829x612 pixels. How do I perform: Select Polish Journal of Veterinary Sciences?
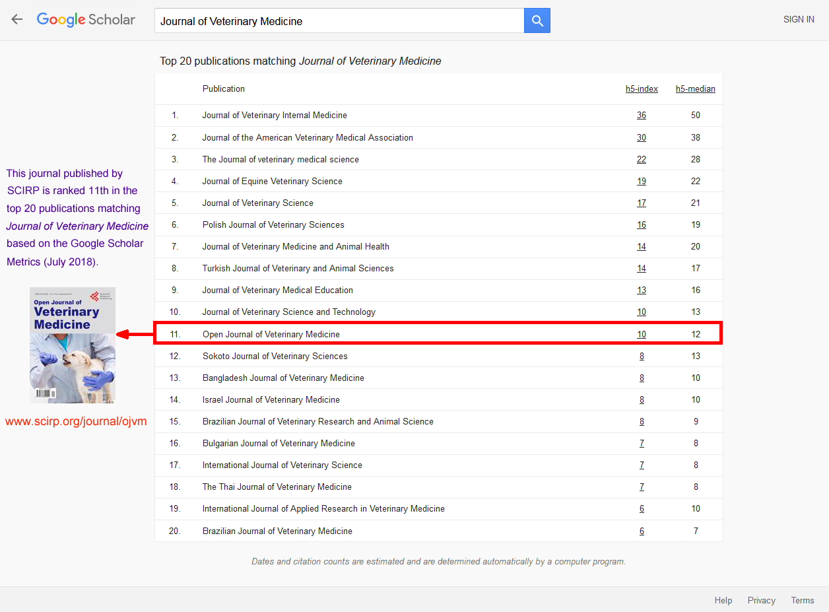(x=273, y=225)
